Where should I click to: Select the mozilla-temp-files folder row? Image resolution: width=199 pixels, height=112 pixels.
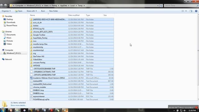(x=72, y=44)
